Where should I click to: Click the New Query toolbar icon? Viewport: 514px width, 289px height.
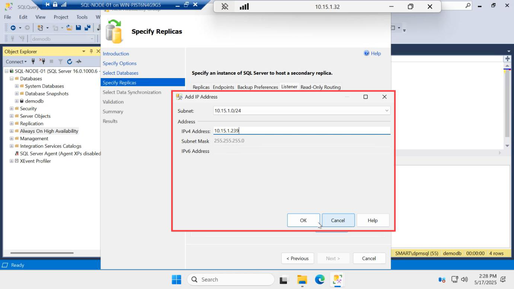40,28
